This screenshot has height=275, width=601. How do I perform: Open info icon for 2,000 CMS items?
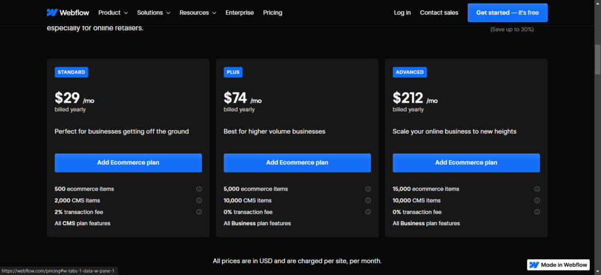tap(199, 201)
